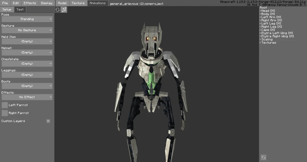Click the crossed-eye icon below the model tree

(x=263, y=157)
